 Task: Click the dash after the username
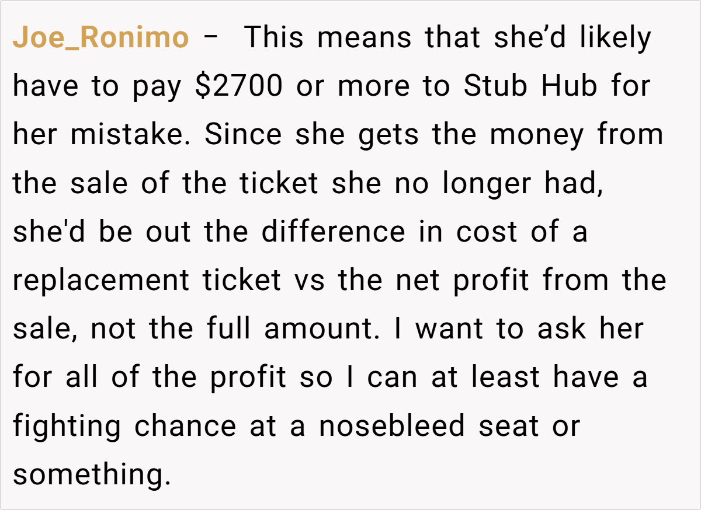pyautogui.click(x=213, y=39)
